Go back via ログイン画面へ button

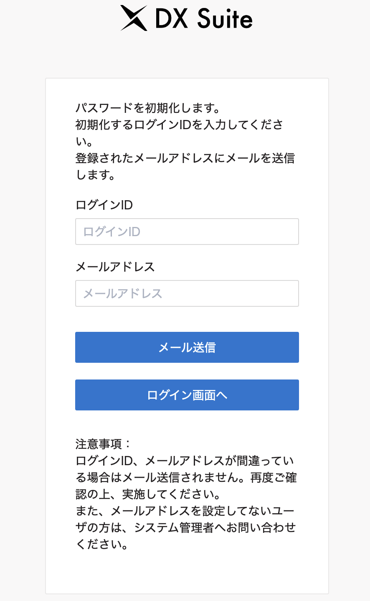(187, 395)
